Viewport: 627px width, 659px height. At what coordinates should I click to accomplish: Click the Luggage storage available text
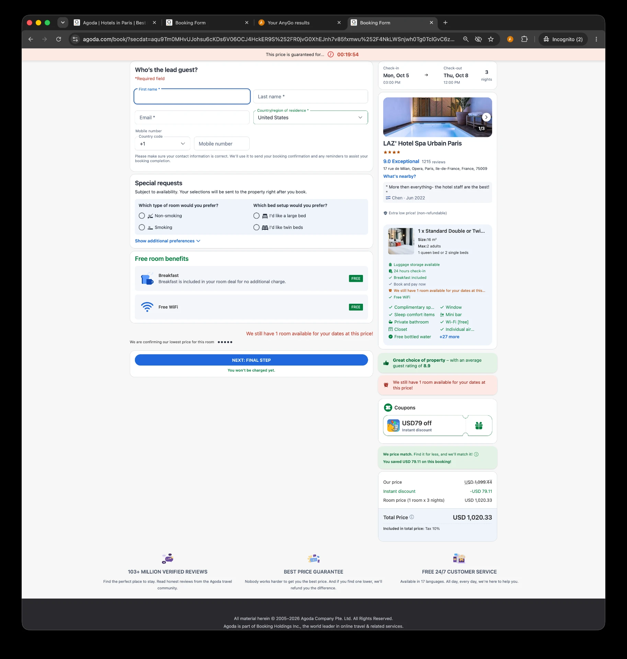pyautogui.click(x=417, y=265)
